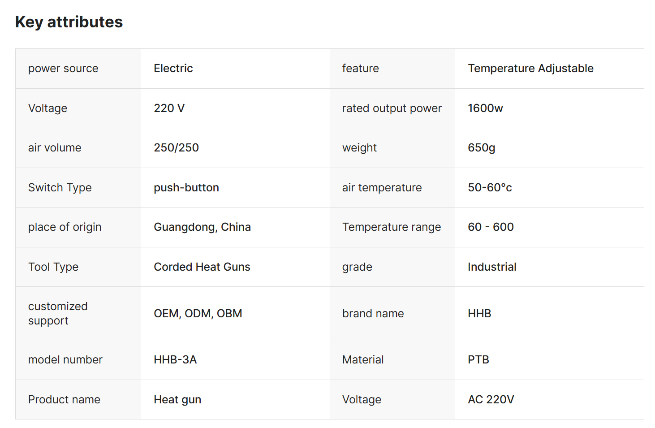Click the 650g weight value

click(481, 147)
